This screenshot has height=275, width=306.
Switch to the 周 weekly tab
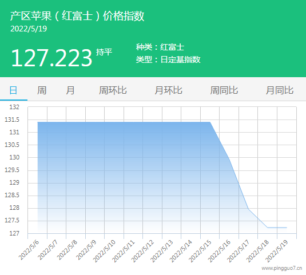pos(42,90)
